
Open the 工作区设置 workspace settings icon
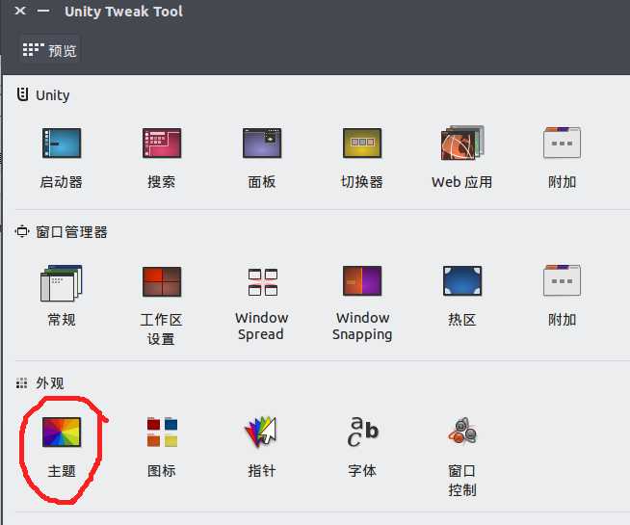pyautogui.click(x=162, y=282)
